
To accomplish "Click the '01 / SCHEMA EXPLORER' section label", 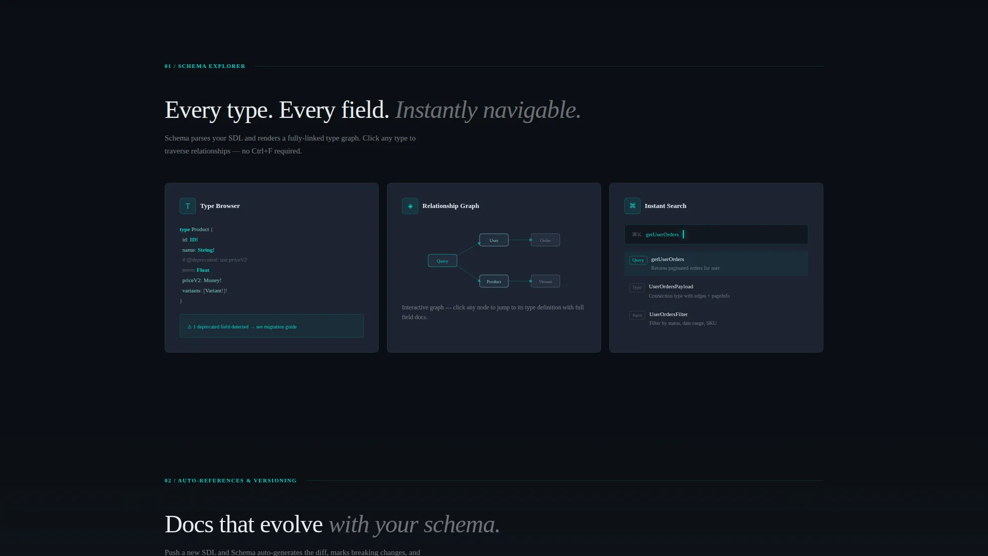I will click(205, 66).
